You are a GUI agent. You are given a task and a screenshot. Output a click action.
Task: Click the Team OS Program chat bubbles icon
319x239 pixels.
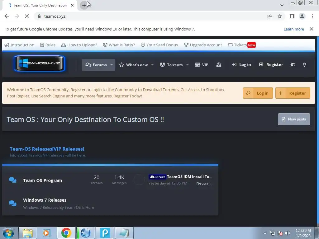pos(12,180)
